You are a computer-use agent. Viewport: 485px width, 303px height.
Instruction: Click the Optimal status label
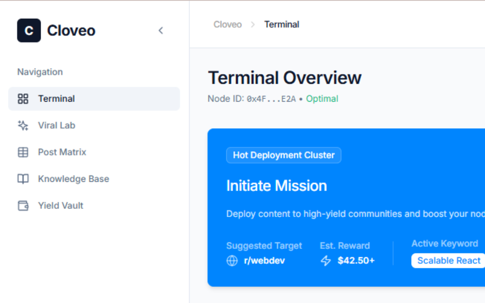322,99
